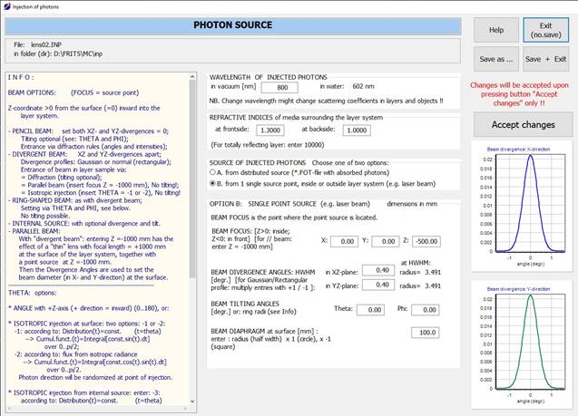The width and height of the screenshot is (578, 416).
Task: Click the 'THETA: options:' line in INFO
Action: coord(33,293)
